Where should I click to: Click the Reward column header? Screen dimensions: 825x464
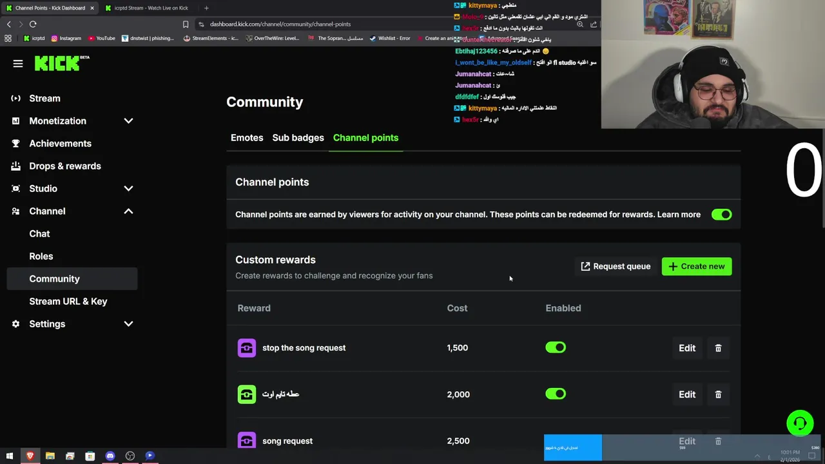[254, 308]
